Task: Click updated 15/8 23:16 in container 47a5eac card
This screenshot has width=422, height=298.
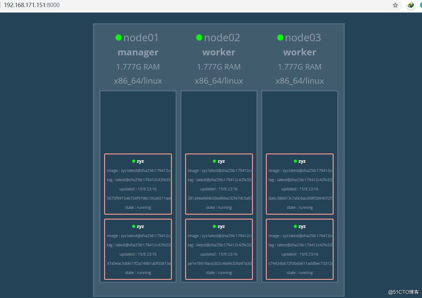Action: click(x=138, y=254)
